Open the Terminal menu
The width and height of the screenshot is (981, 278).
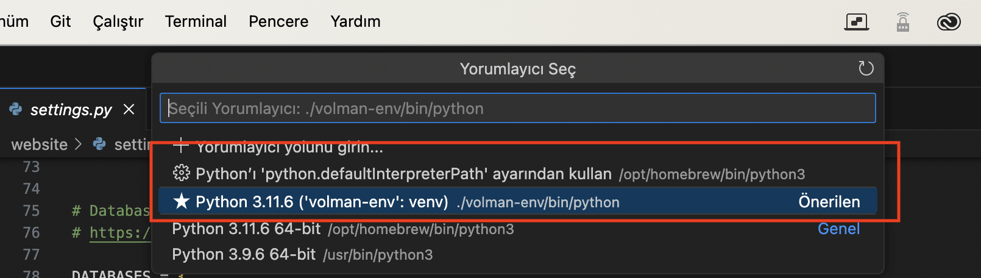coord(196,21)
